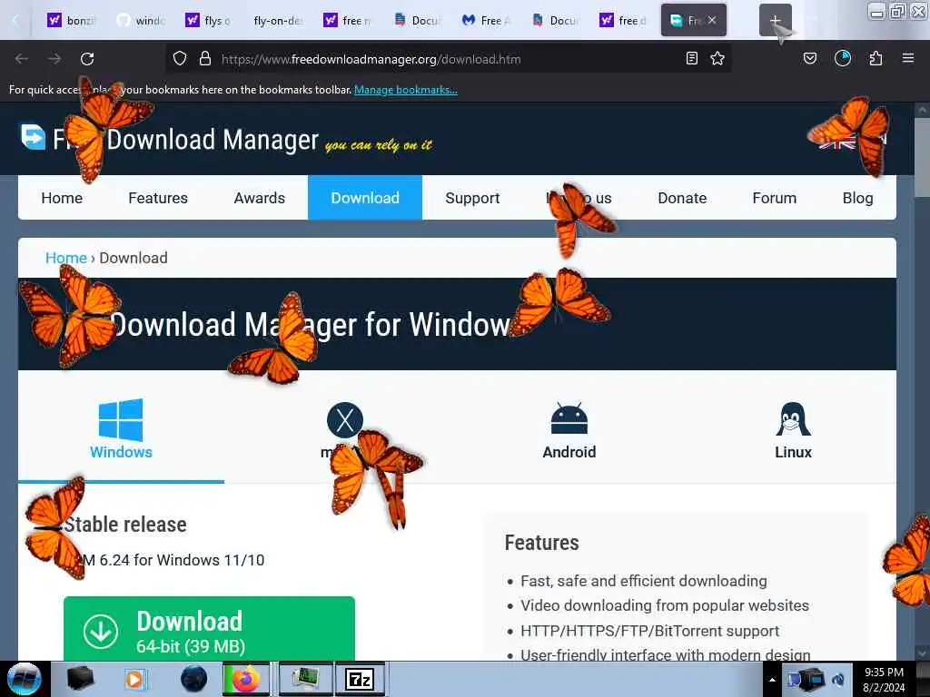The width and height of the screenshot is (930, 697).
Task: Switch to the 'Free A' Malwarebytes tab
Action: (485, 20)
